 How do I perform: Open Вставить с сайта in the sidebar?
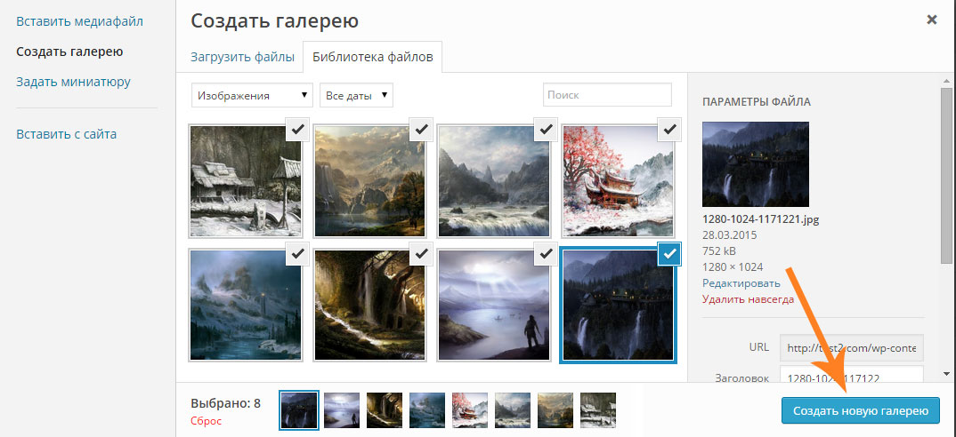click(67, 134)
